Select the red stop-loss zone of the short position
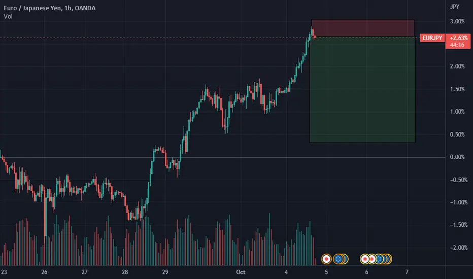Image resolution: width=473 pixels, height=279 pixels. click(362, 28)
